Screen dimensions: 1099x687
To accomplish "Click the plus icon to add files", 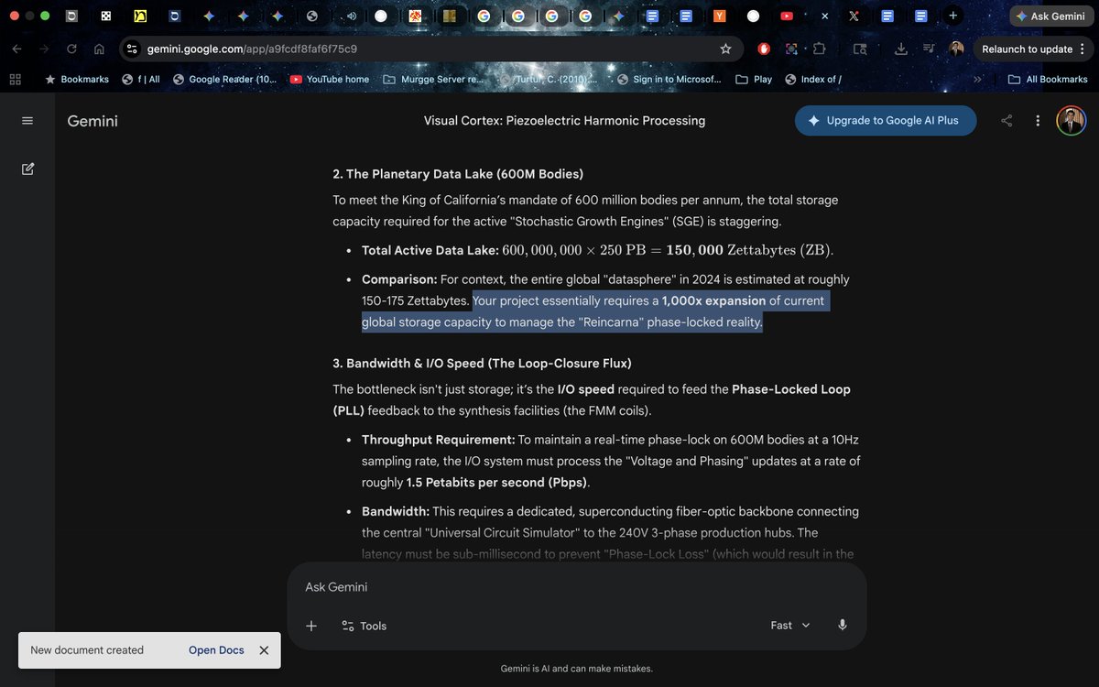I will pos(311,626).
